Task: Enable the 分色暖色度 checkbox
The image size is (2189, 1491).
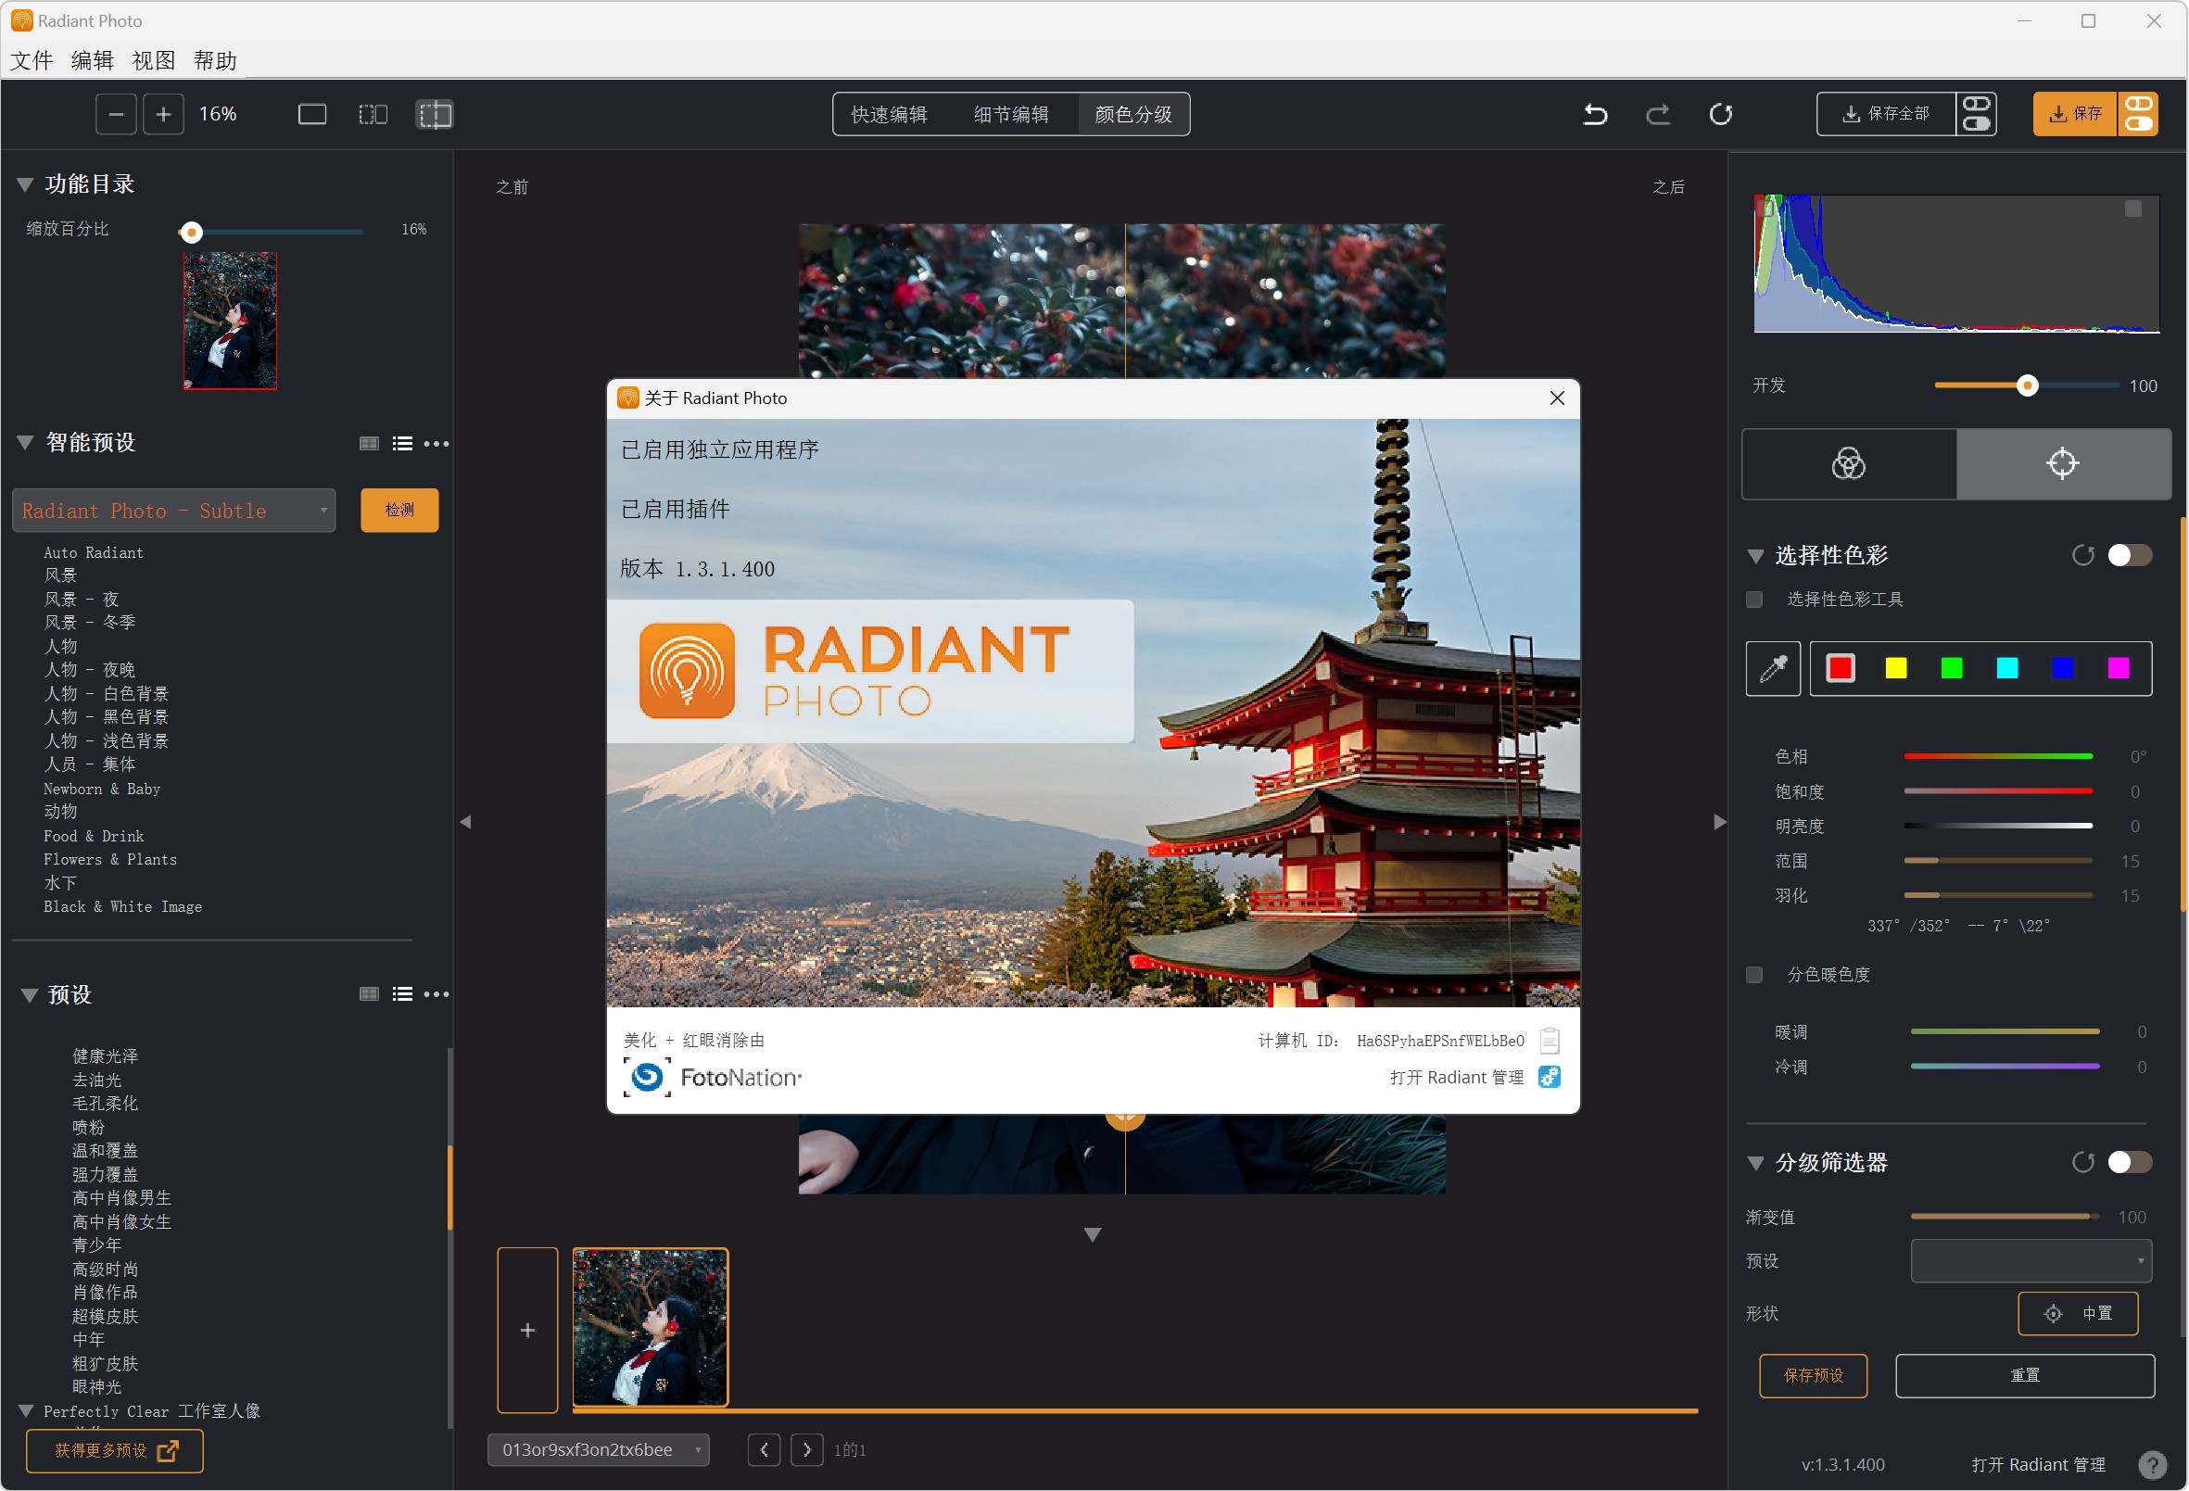Action: point(1753,975)
